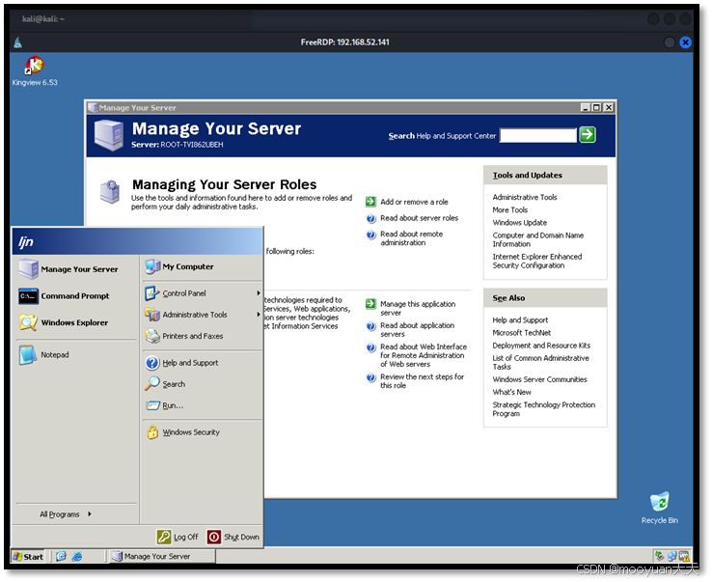
Task: Open the Add or remove a role link
Action: click(x=414, y=202)
